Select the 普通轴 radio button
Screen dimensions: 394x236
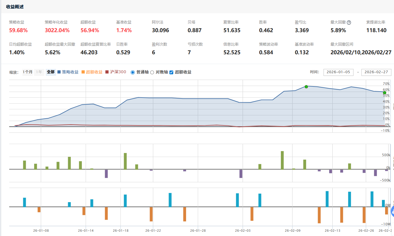click(x=133, y=72)
